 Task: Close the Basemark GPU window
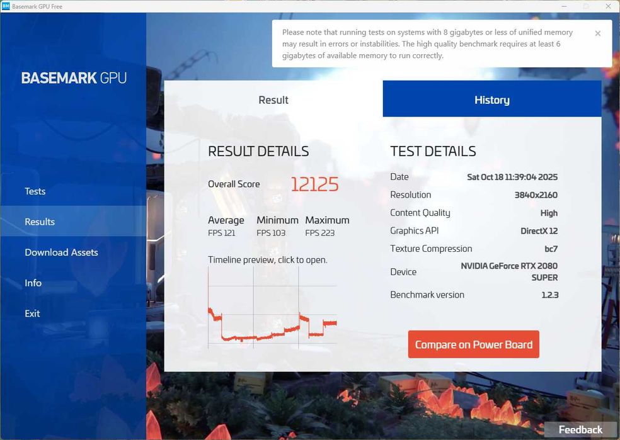[x=608, y=6]
